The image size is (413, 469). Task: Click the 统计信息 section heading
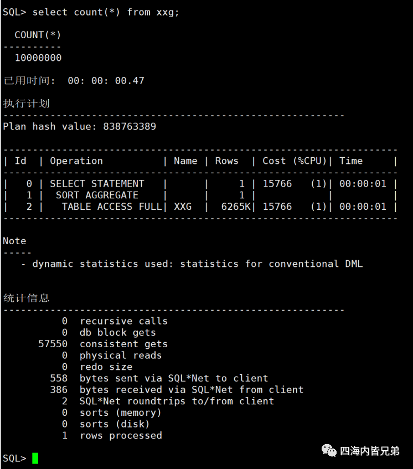pos(27,298)
